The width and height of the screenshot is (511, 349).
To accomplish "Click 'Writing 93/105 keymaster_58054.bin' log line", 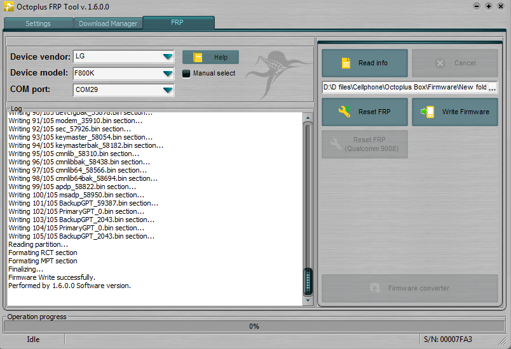I will tap(81, 137).
